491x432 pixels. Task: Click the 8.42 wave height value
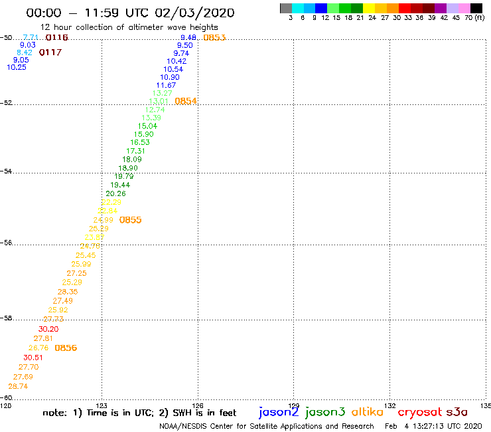(25, 53)
